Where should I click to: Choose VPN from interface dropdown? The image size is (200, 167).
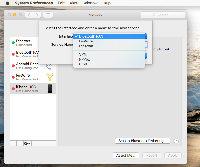pos(109,54)
